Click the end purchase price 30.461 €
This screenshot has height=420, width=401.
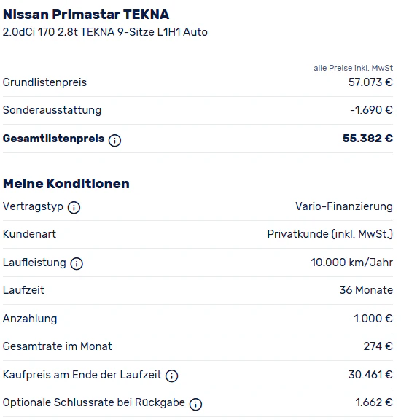pyautogui.click(x=370, y=375)
